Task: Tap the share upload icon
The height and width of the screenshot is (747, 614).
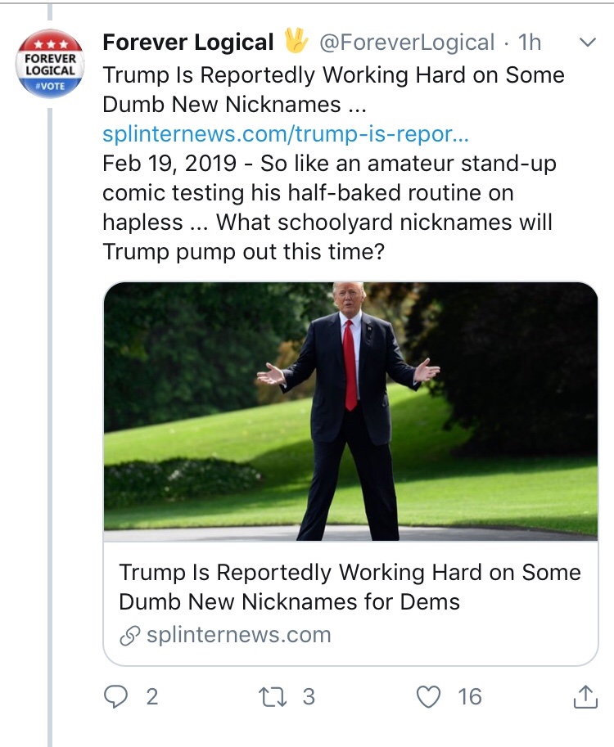Action: [584, 696]
